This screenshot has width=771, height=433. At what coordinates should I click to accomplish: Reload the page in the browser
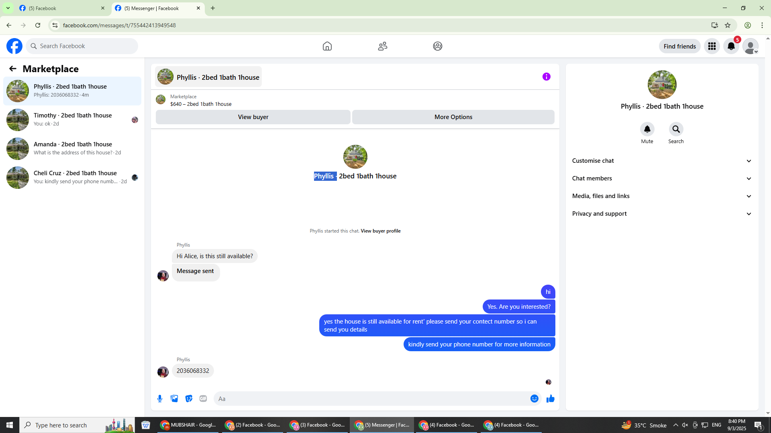point(38,25)
